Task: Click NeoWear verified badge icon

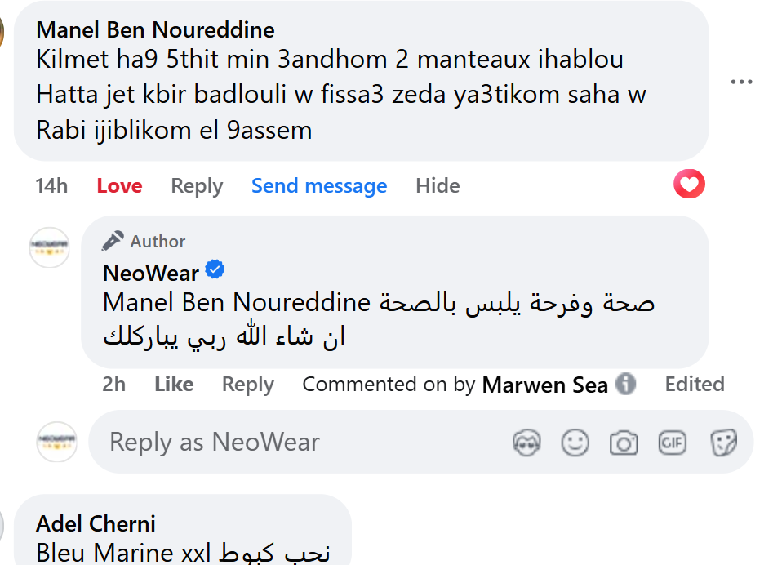Action: pos(215,269)
